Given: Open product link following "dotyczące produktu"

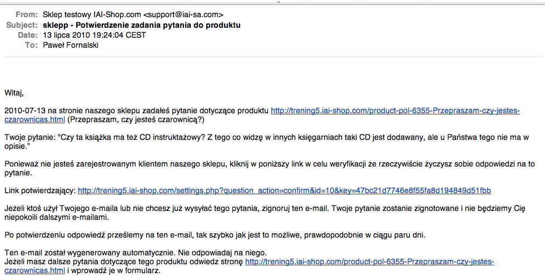Looking at the screenshot, I should (x=395, y=110).
